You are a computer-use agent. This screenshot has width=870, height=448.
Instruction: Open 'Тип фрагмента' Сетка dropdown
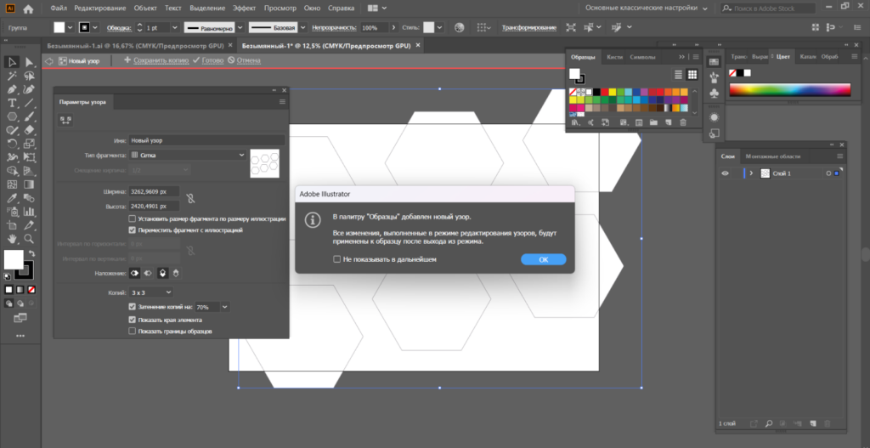(x=188, y=156)
